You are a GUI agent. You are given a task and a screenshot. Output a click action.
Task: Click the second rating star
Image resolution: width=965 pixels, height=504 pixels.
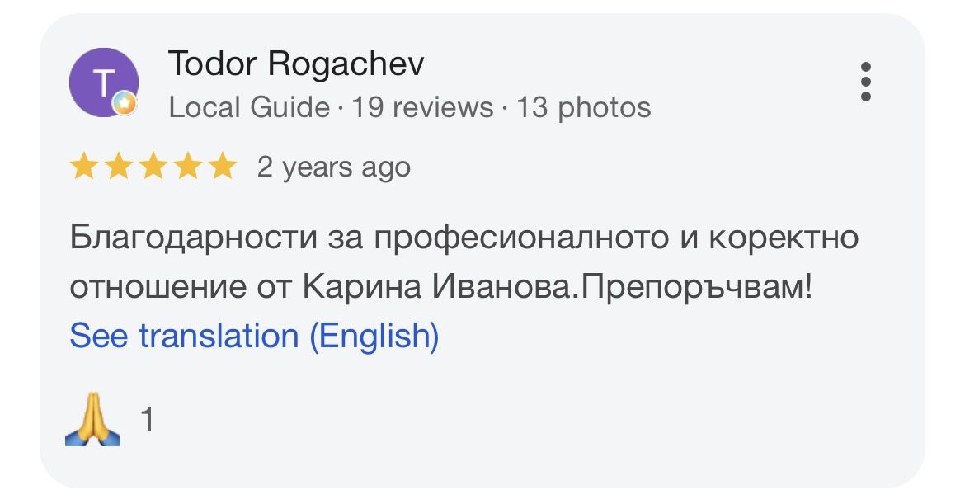click(x=118, y=167)
